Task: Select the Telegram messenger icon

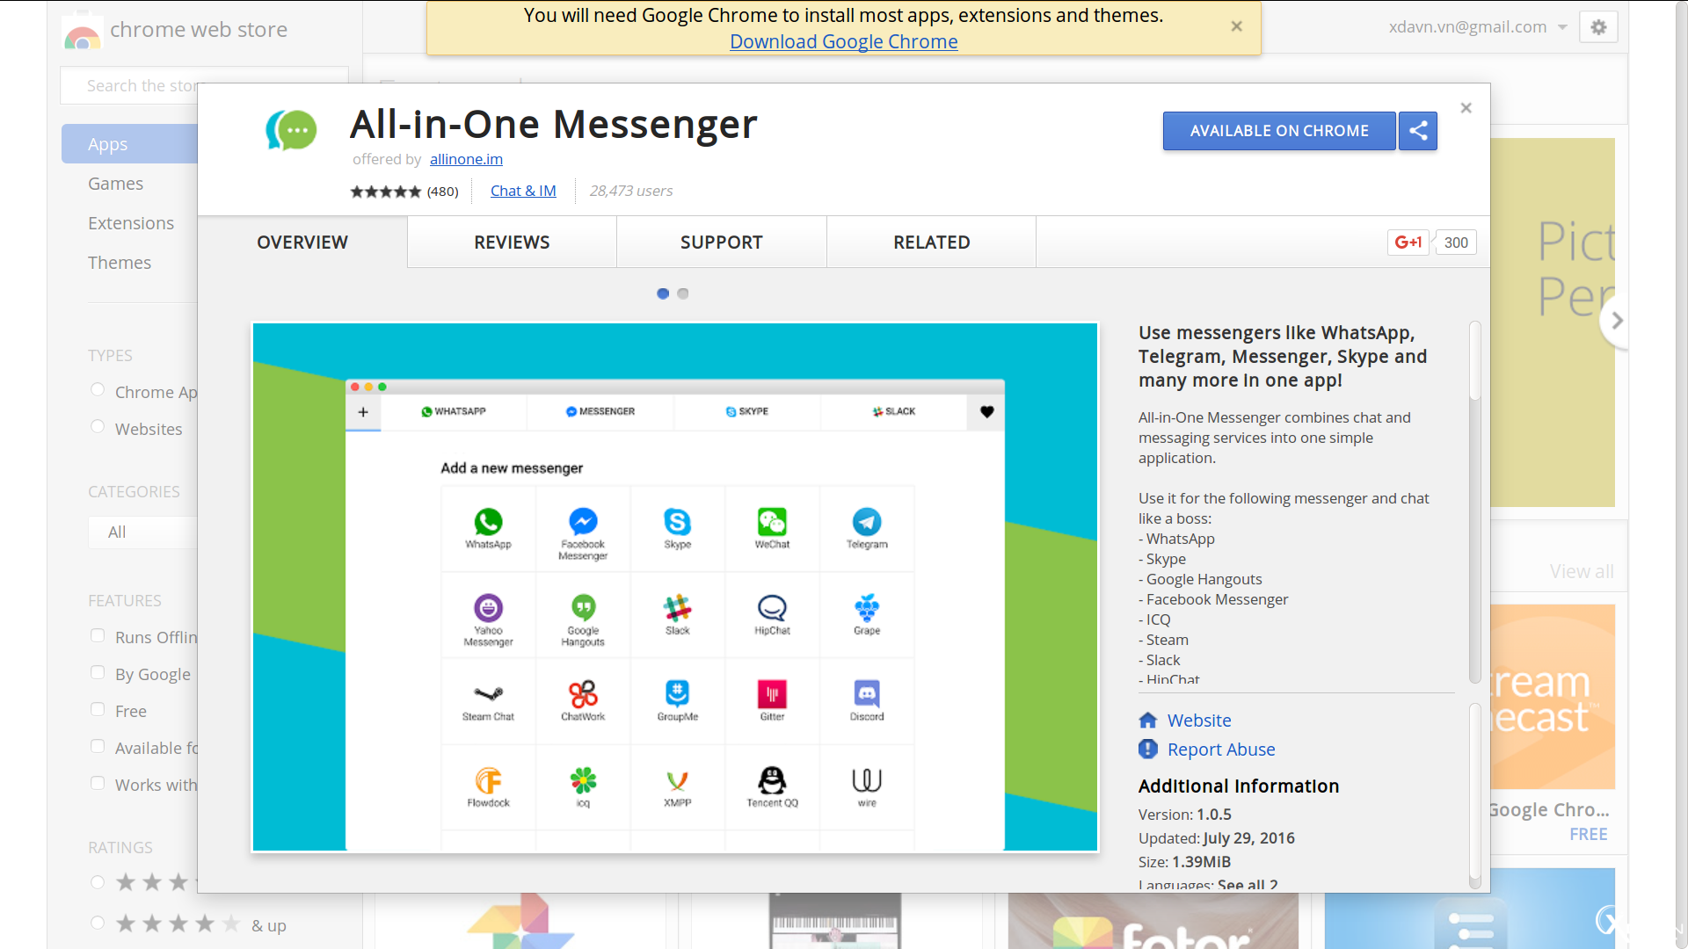Action: pyautogui.click(x=866, y=523)
